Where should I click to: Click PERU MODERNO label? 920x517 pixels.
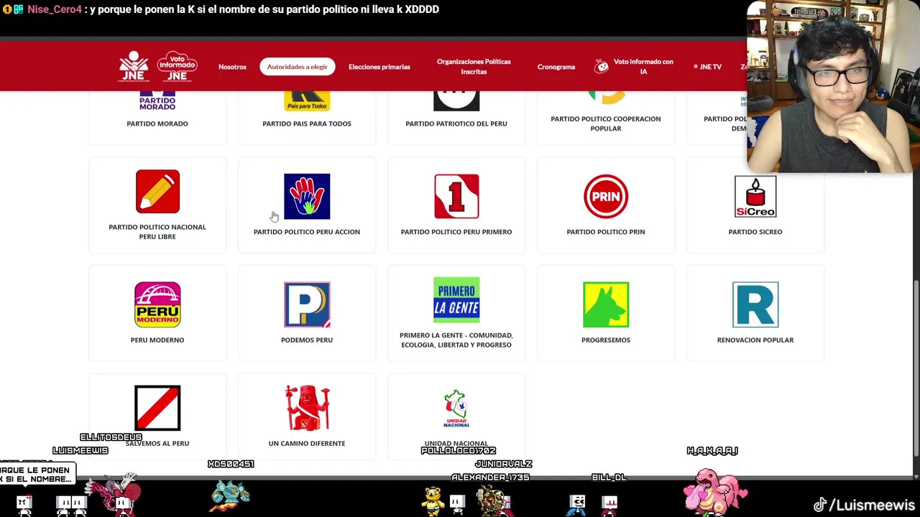157,340
